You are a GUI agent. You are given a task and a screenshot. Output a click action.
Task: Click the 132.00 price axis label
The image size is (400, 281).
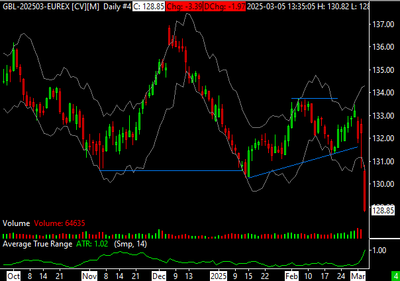(383, 138)
